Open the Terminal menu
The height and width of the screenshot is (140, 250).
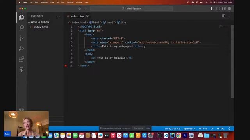[x=70, y=2]
